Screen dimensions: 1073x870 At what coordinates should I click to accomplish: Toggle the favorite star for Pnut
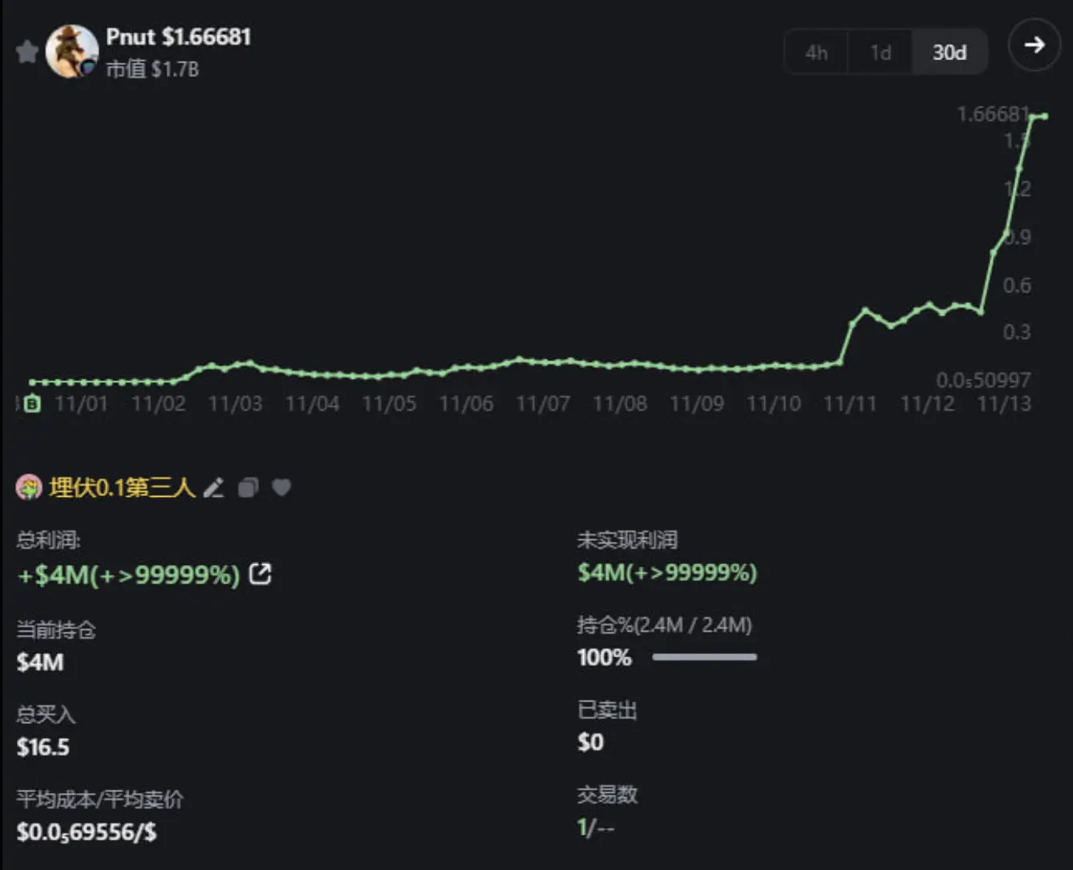point(26,50)
